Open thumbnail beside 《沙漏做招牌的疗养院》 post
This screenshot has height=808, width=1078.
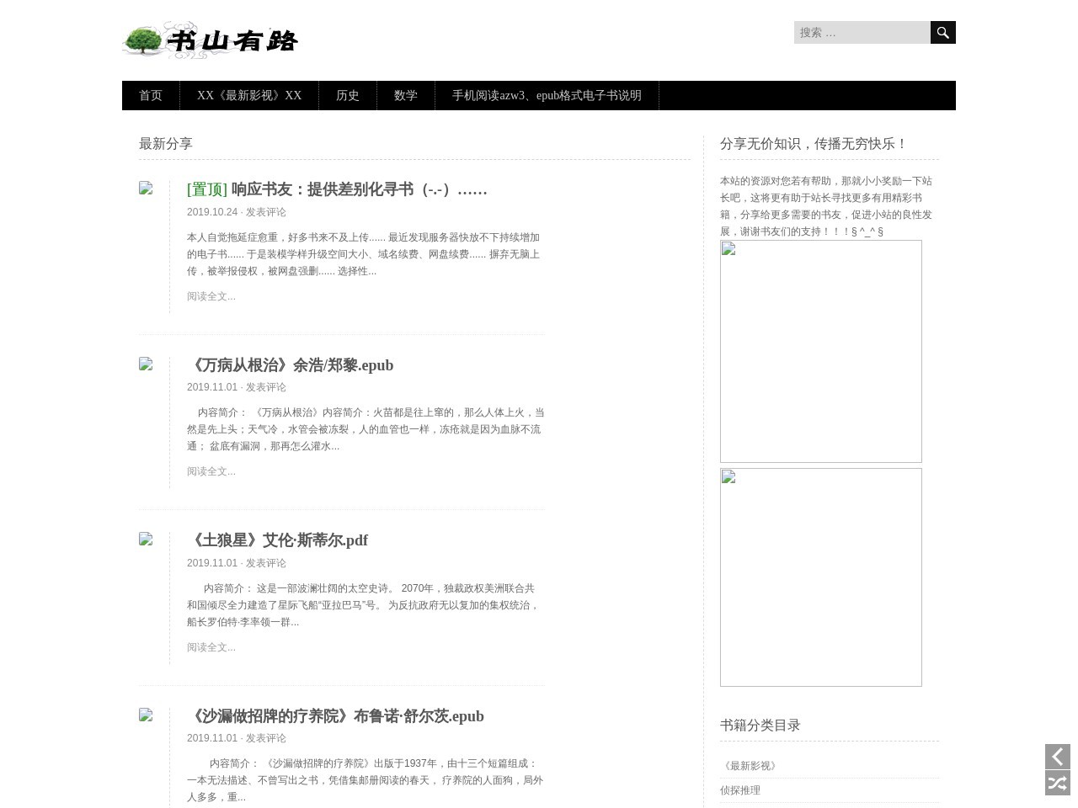(146, 715)
